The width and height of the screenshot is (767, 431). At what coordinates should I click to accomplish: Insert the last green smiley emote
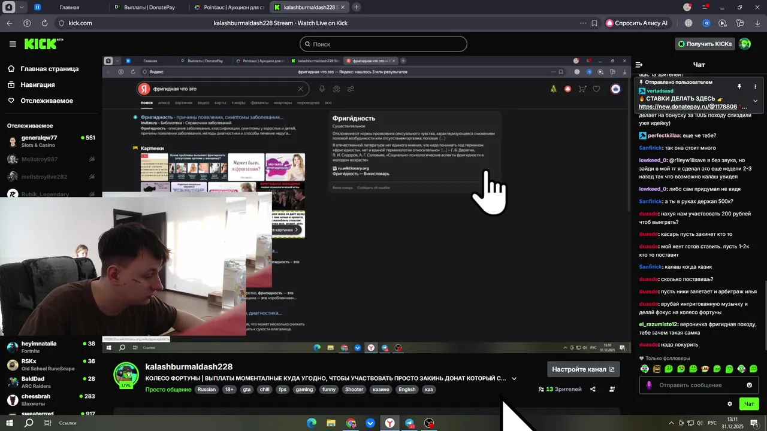(753, 369)
